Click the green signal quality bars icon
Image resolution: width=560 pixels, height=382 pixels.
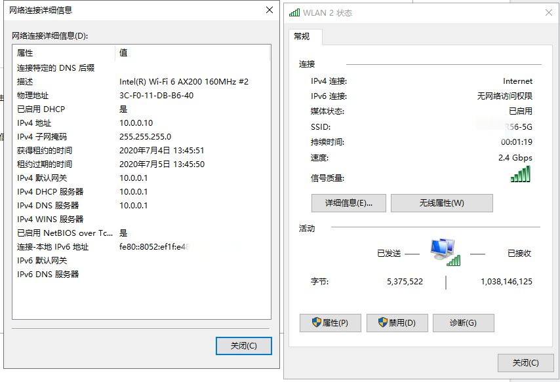521,174
